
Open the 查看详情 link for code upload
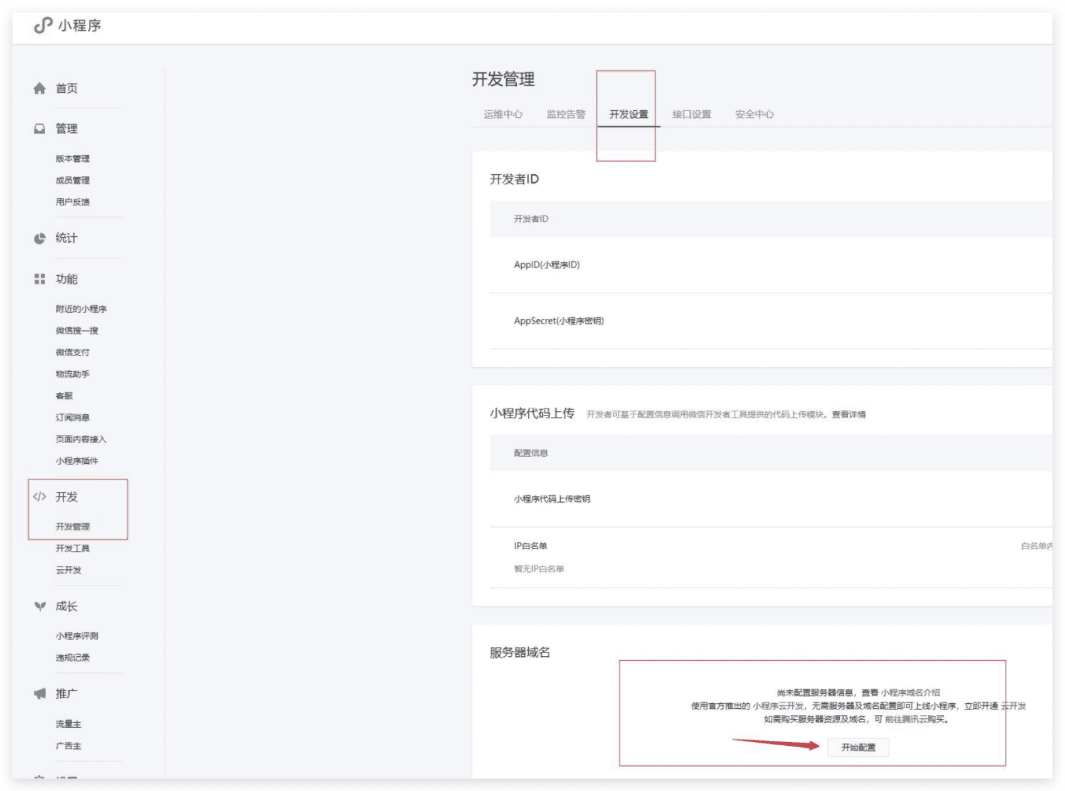[849, 414]
